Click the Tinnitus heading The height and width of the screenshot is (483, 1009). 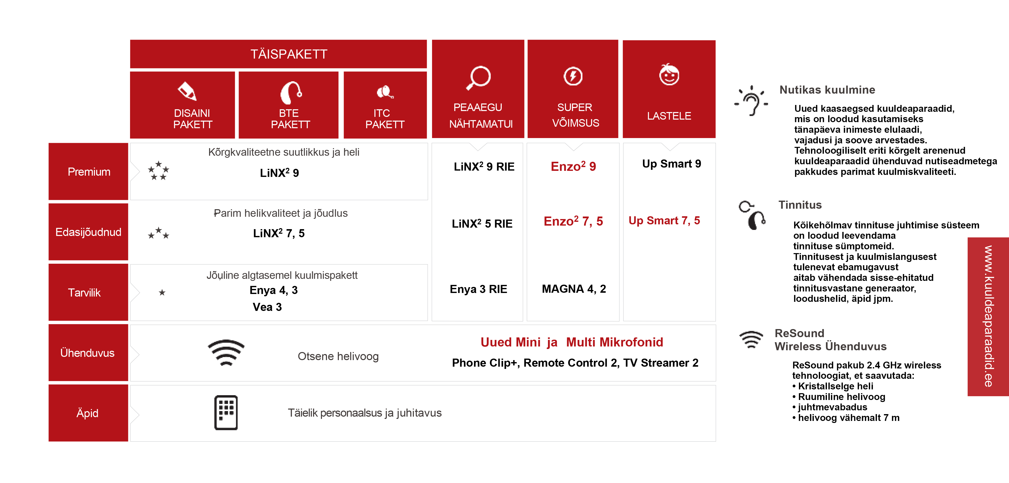(x=800, y=205)
